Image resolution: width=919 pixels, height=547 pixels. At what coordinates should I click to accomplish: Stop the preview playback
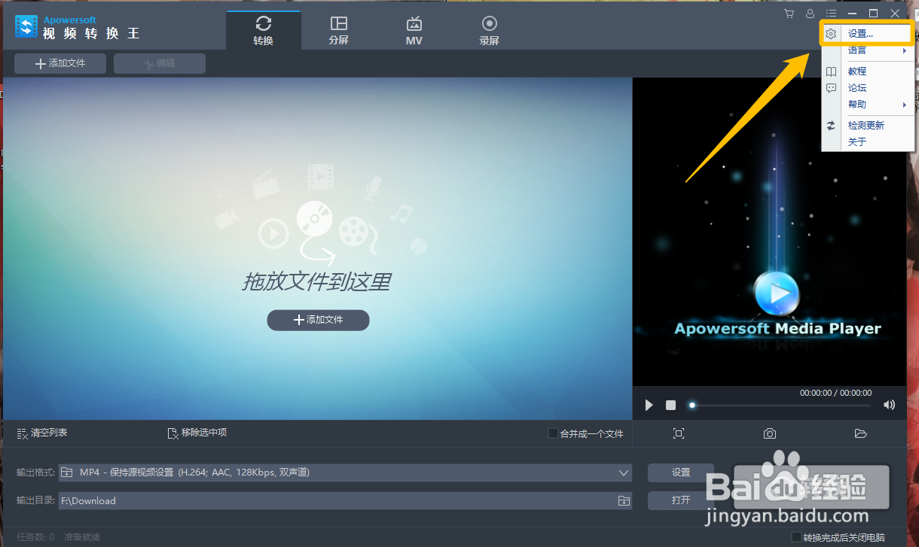[670, 406]
